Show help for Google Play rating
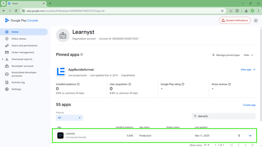 coord(183,85)
